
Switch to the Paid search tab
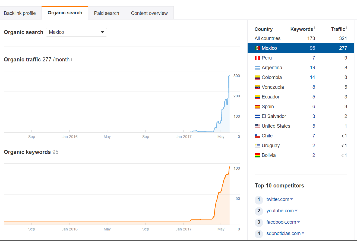click(x=106, y=13)
